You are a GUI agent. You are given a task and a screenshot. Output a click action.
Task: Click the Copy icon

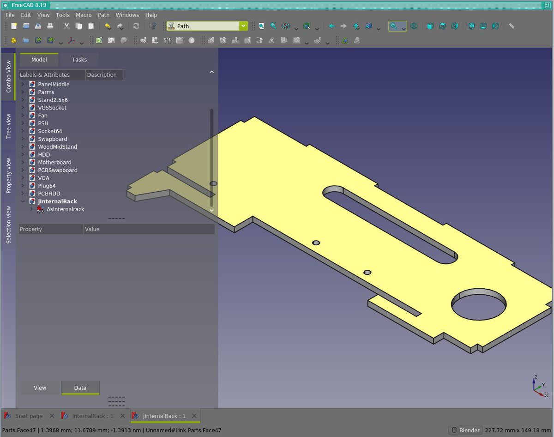78,26
